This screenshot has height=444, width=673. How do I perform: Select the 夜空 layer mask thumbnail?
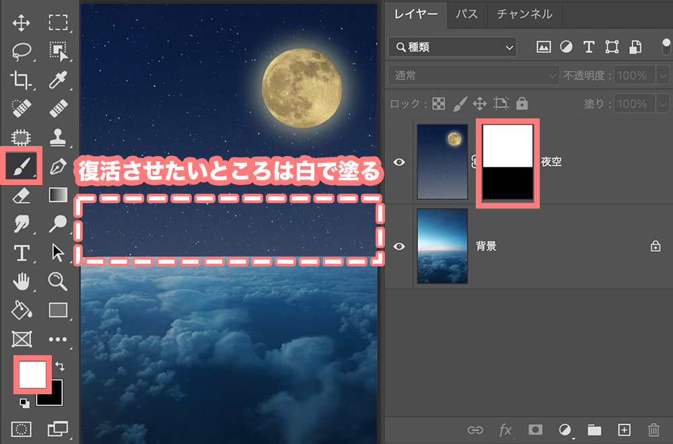pos(507,163)
